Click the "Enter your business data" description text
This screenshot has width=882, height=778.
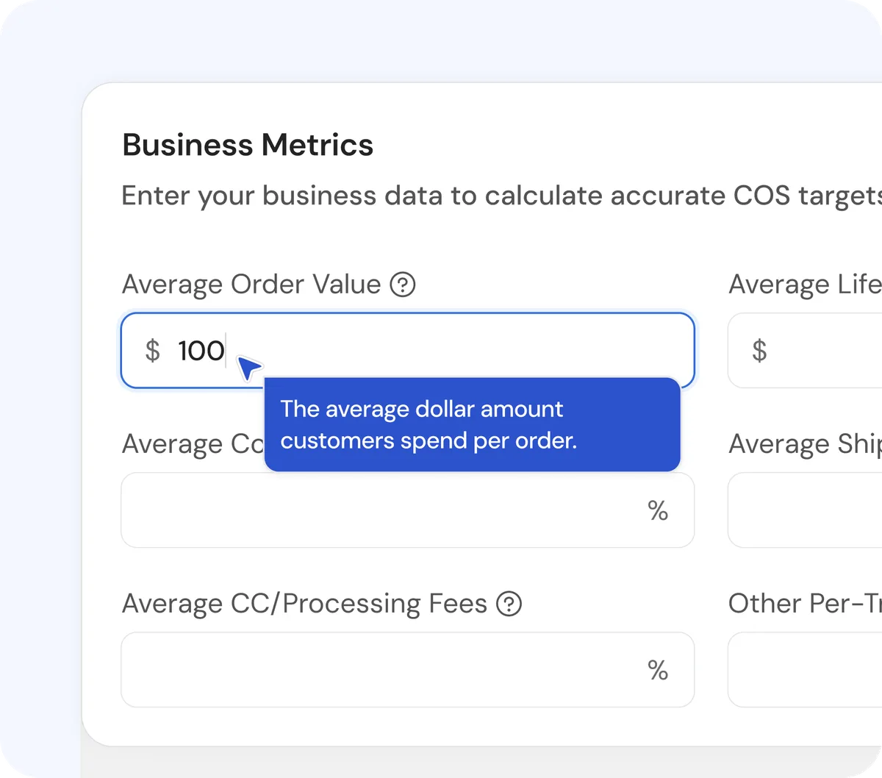501,196
